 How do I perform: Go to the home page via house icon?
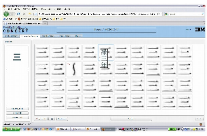click(x=30, y=14)
